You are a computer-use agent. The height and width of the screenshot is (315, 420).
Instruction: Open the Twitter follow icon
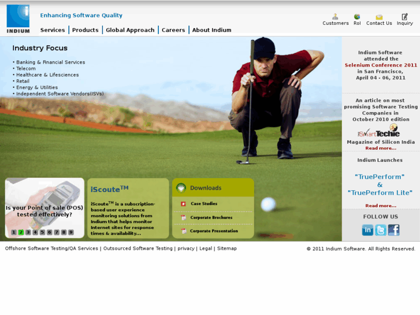tap(381, 230)
